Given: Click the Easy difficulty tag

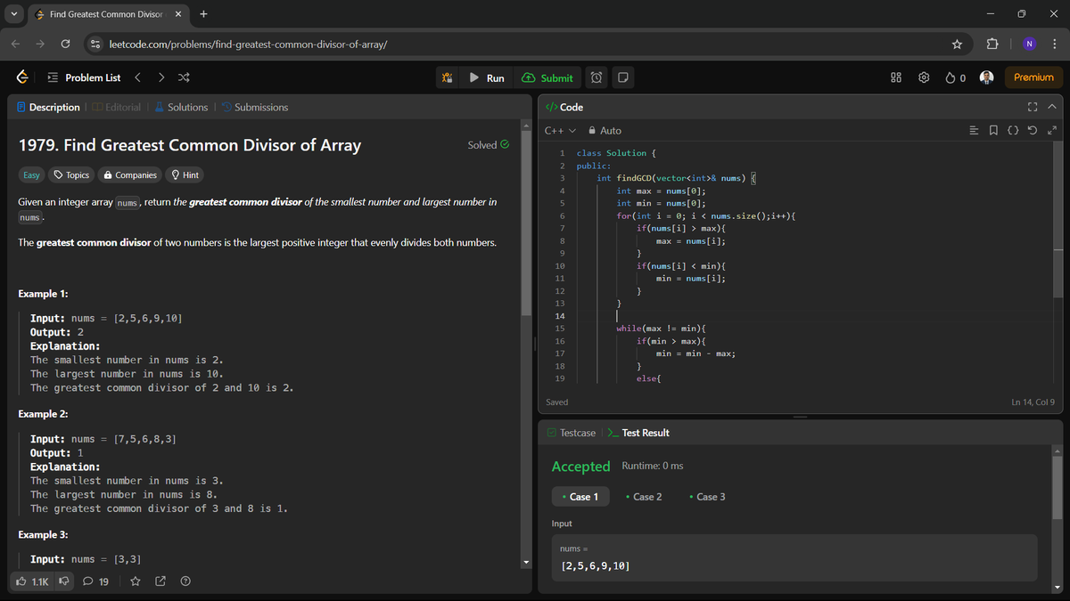Looking at the screenshot, I should click(x=32, y=175).
